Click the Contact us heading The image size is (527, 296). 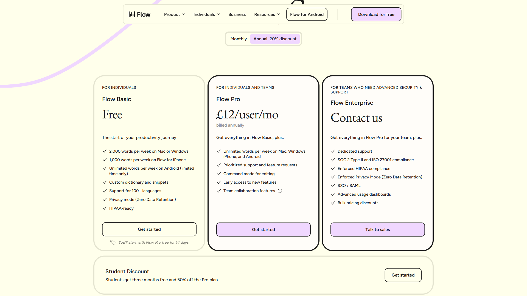(356, 118)
